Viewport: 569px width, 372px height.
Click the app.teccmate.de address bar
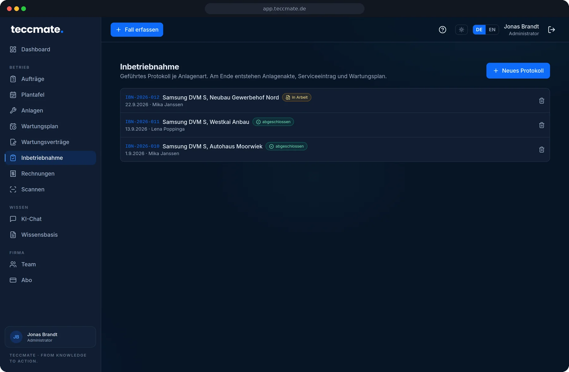click(284, 9)
